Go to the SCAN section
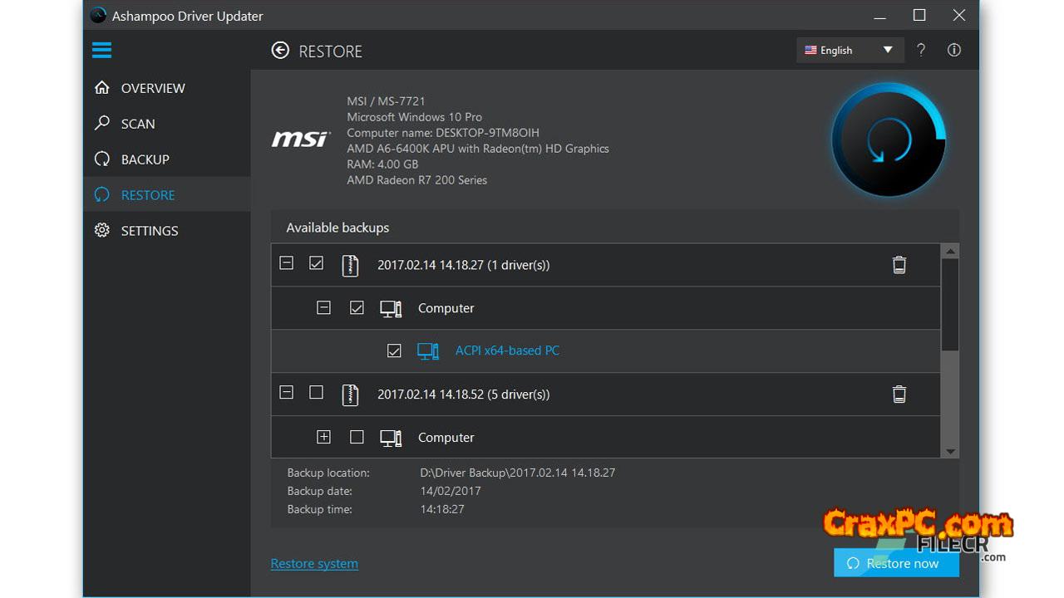The image size is (1064, 598). coord(137,124)
